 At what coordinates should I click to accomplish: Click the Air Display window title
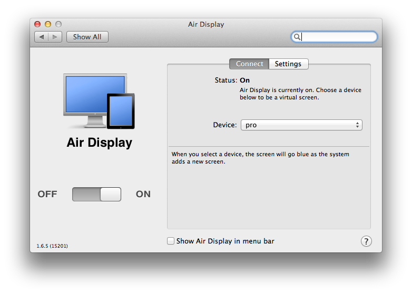[x=206, y=24]
